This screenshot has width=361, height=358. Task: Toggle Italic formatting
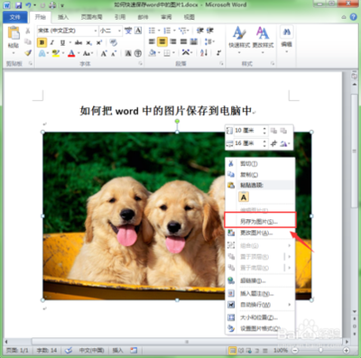click(52, 42)
